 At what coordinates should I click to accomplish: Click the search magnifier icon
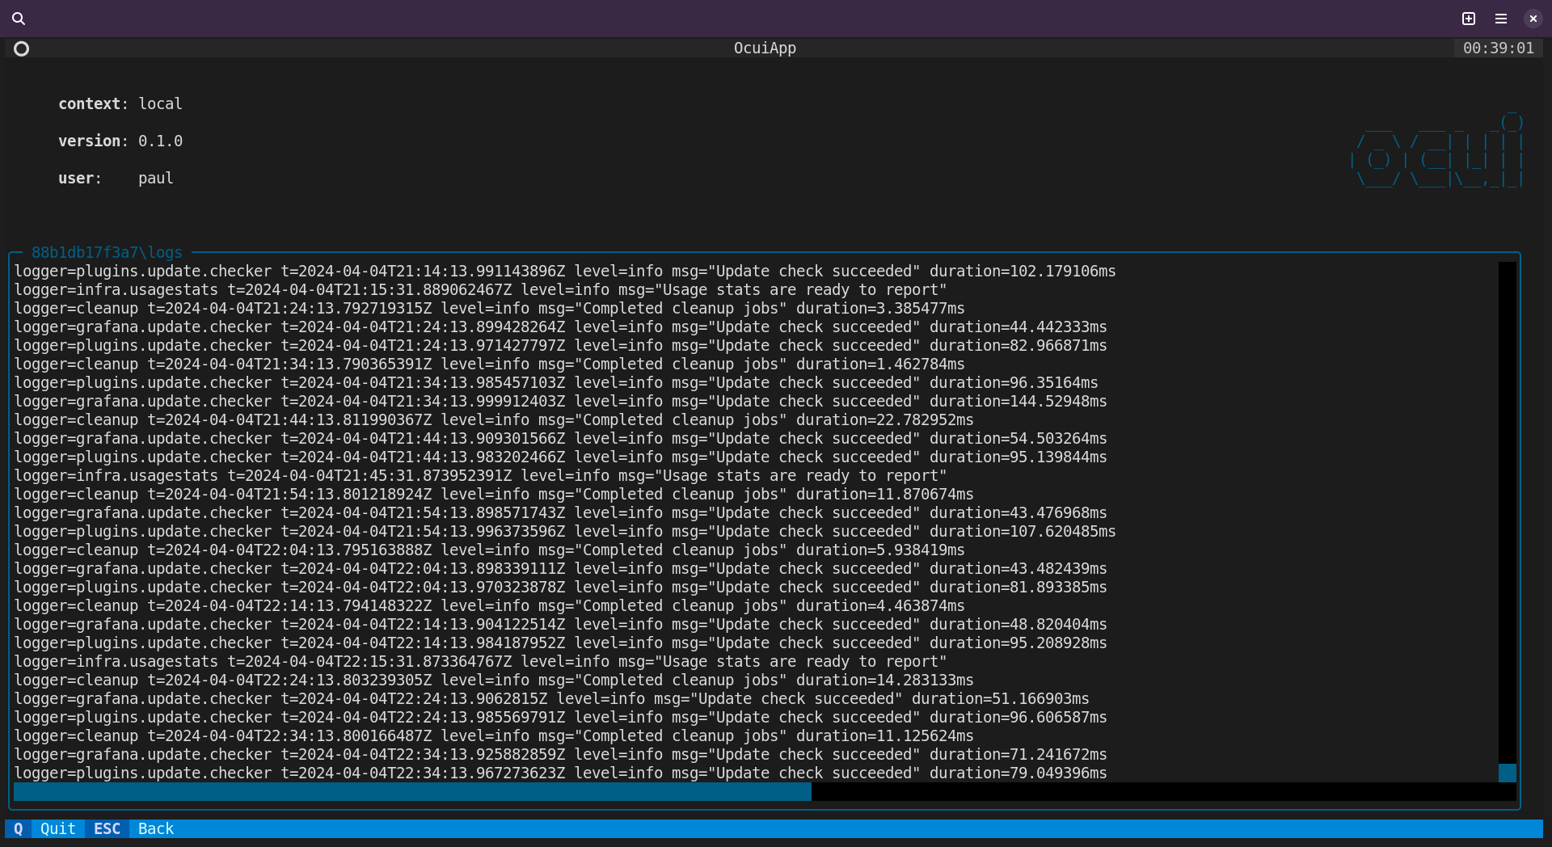18,18
